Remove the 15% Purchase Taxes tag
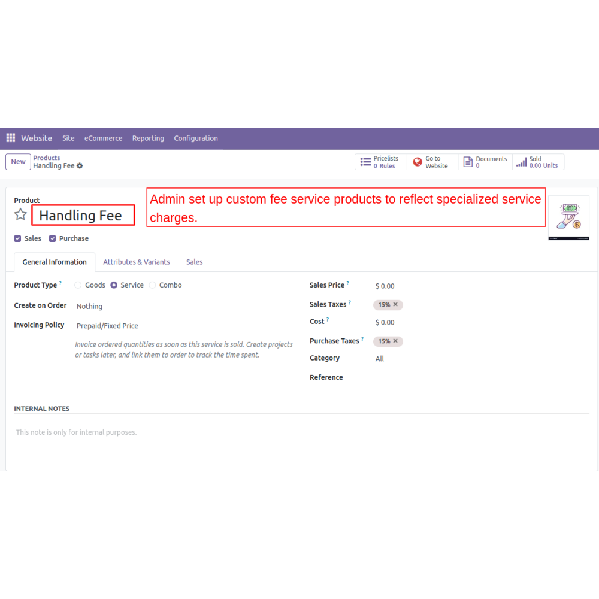This screenshot has height=599, width=599. coord(395,341)
